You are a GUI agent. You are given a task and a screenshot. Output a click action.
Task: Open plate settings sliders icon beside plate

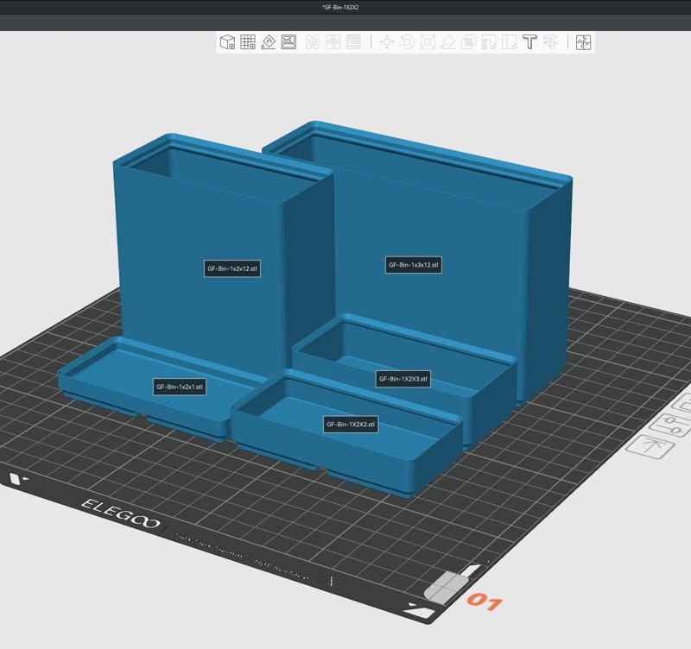671,425
